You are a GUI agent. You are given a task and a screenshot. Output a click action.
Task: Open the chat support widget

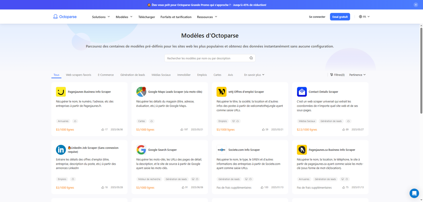[x=414, y=193]
